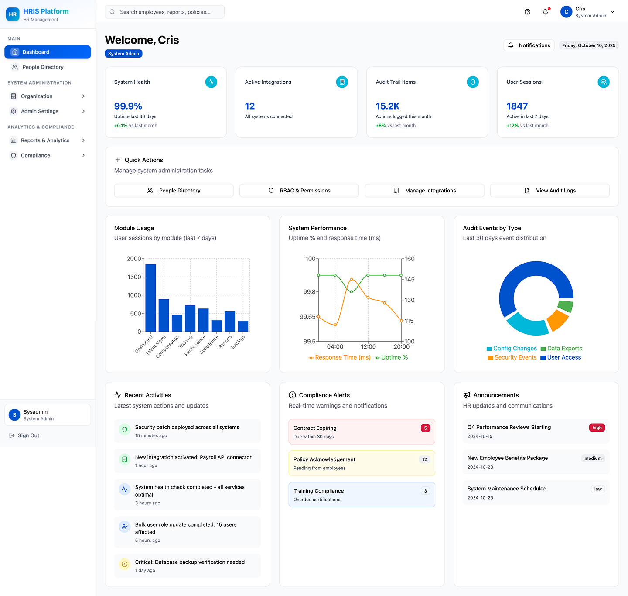Click the System Health pulse icon
Viewport: 628px width, 596px height.
211,82
